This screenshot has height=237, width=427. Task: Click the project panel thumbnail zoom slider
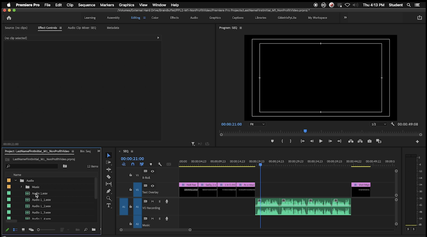[38, 230]
